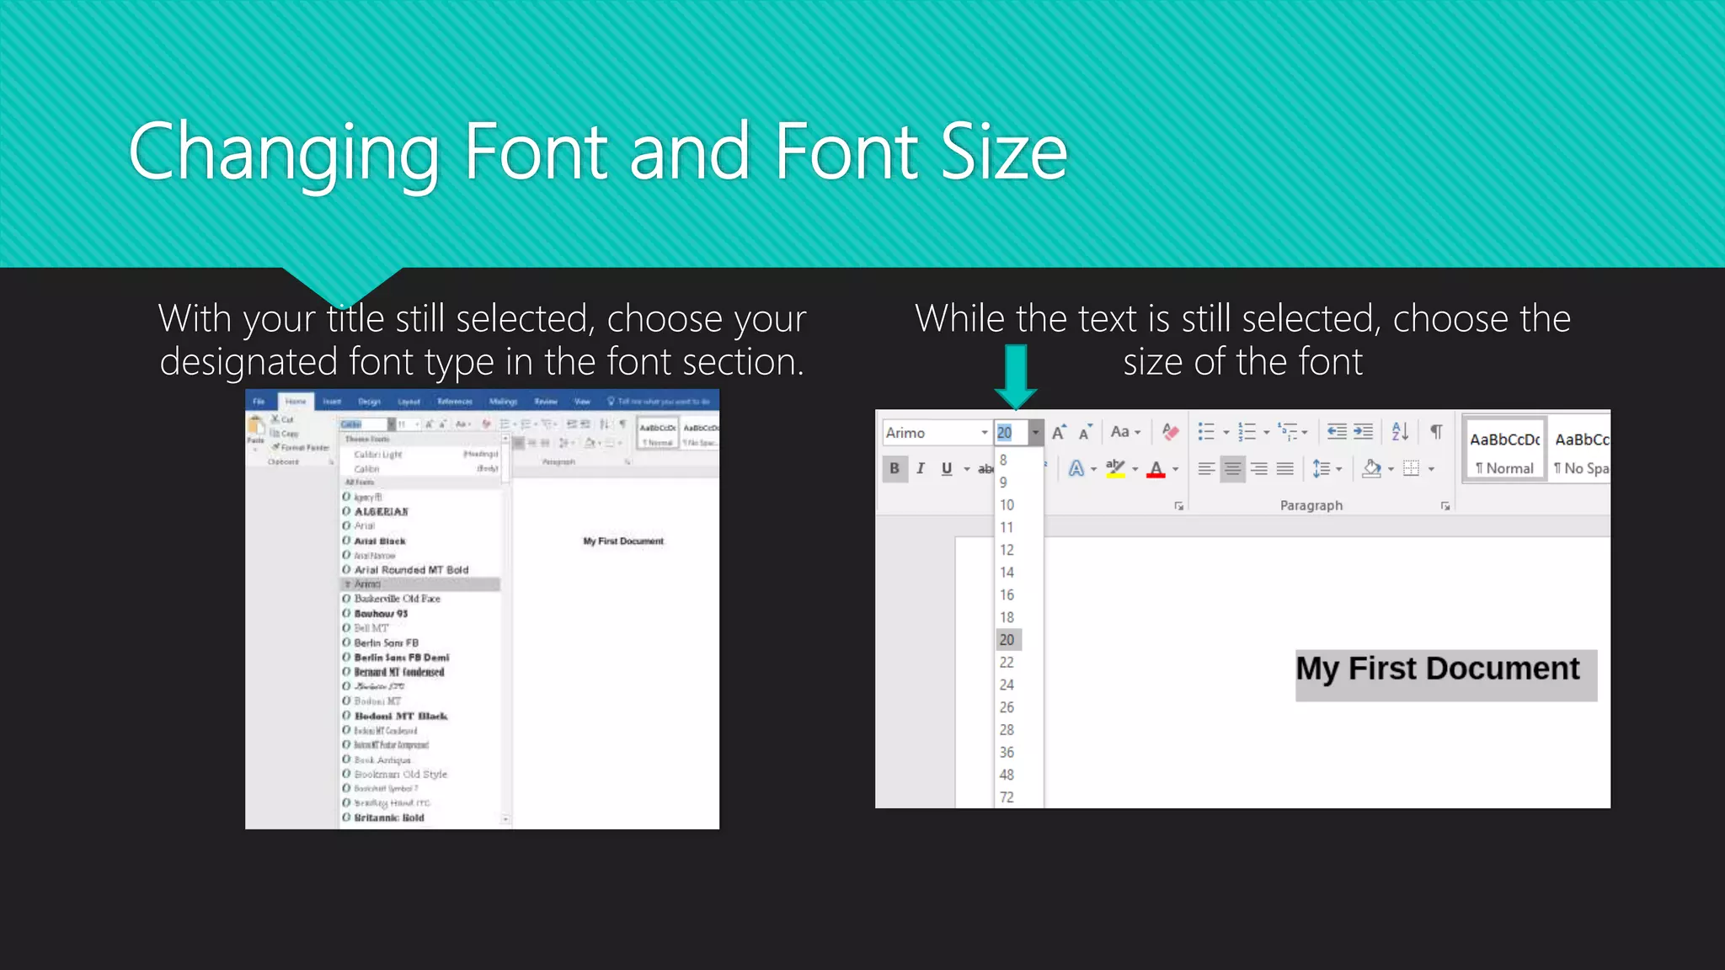Click the Numbering list icon in enlarged ribbon
This screenshot has width=1725, height=970.
click(1247, 432)
